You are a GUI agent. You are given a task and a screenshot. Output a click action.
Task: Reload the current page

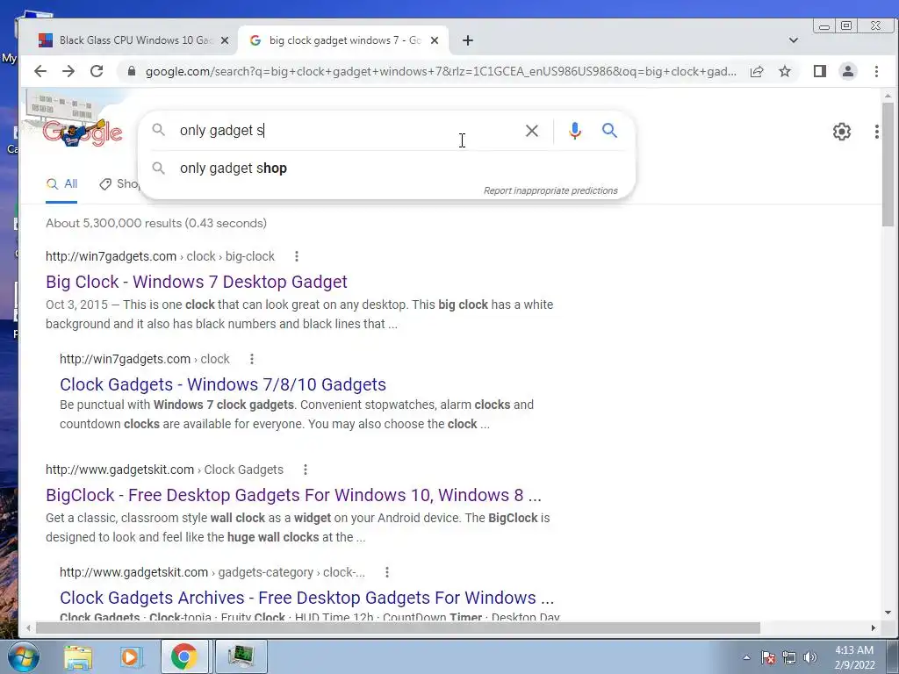coord(97,71)
